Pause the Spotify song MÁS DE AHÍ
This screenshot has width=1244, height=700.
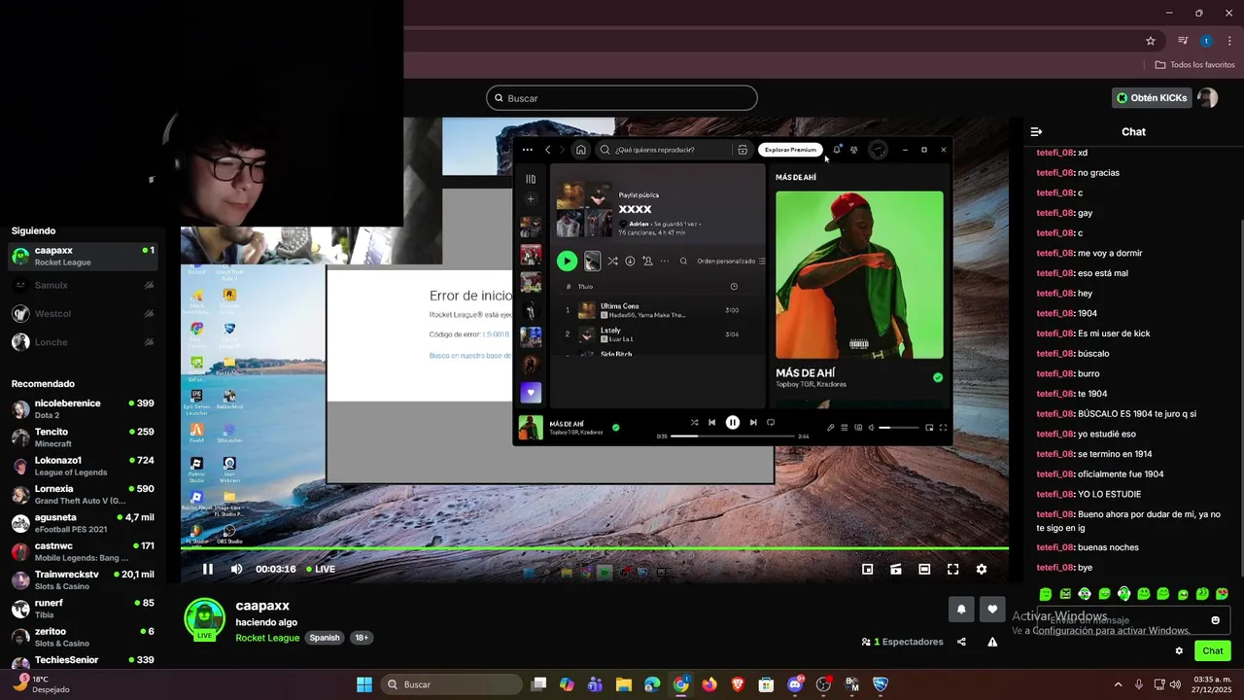[x=733, y=422]
